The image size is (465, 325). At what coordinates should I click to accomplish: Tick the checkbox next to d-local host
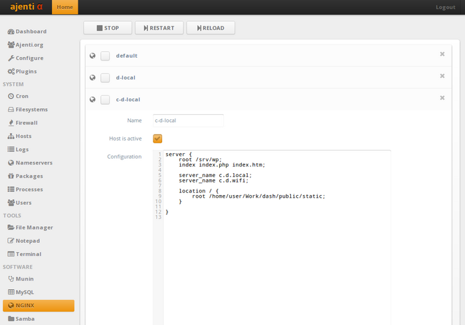tap(105, 78)
